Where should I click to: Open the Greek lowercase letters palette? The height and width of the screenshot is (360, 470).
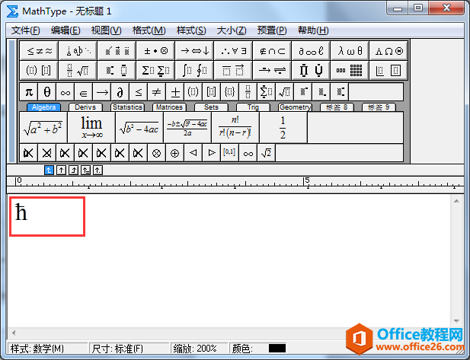click(x=350, y=51)
